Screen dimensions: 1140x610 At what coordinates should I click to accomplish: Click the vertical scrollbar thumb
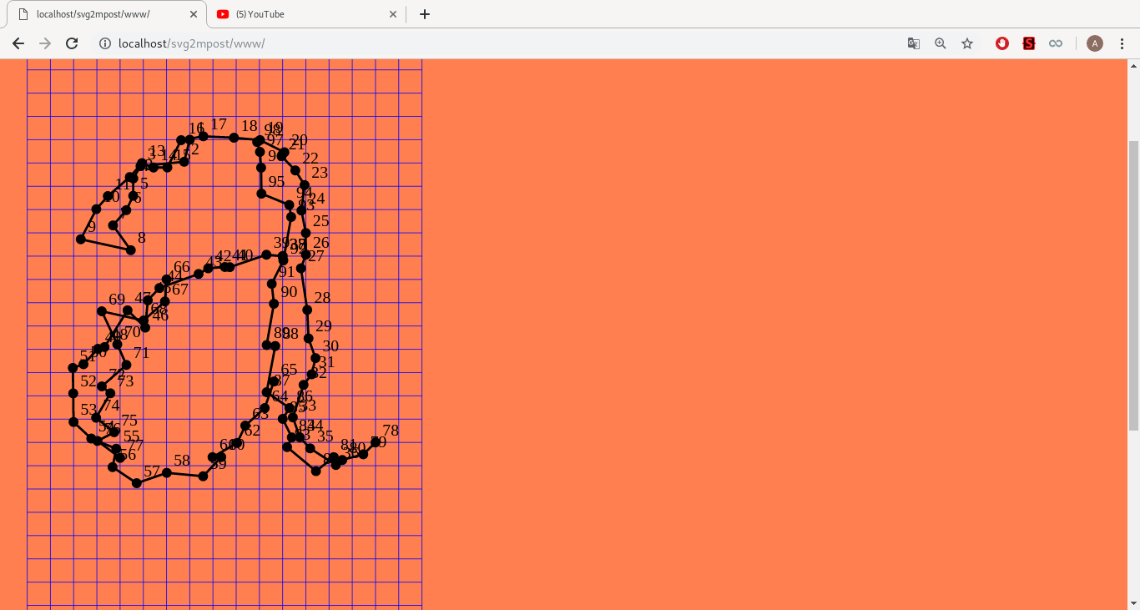[1133, 284]
